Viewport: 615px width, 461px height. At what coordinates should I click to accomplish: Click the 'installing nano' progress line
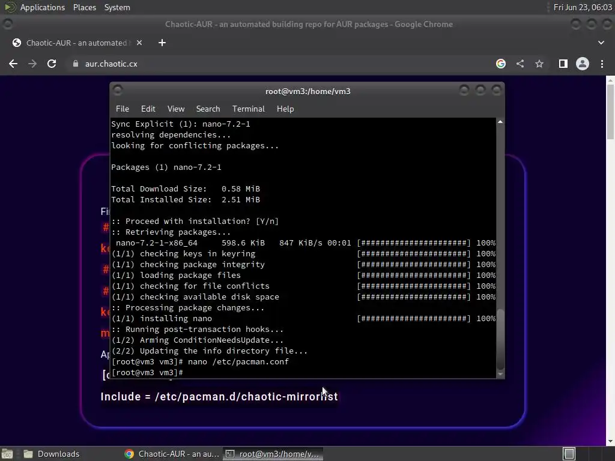pyautogui.click(x=303, y=319)
